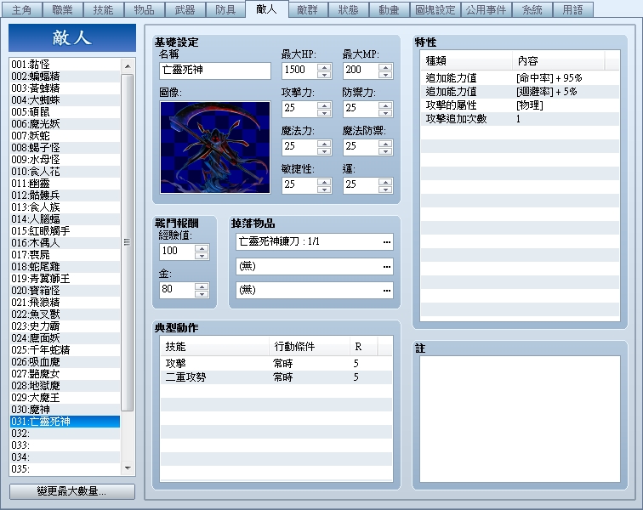The width and height of the screenshot is (643, 510).
Task: Select the 攻擊的屬性 [物理] trait row
Action: pos(520,105)
